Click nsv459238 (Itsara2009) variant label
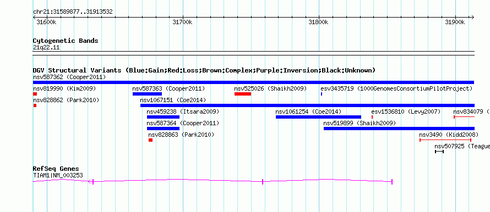Image resolution: width=490 pixels, height=212 pixels. coord(183,111)
